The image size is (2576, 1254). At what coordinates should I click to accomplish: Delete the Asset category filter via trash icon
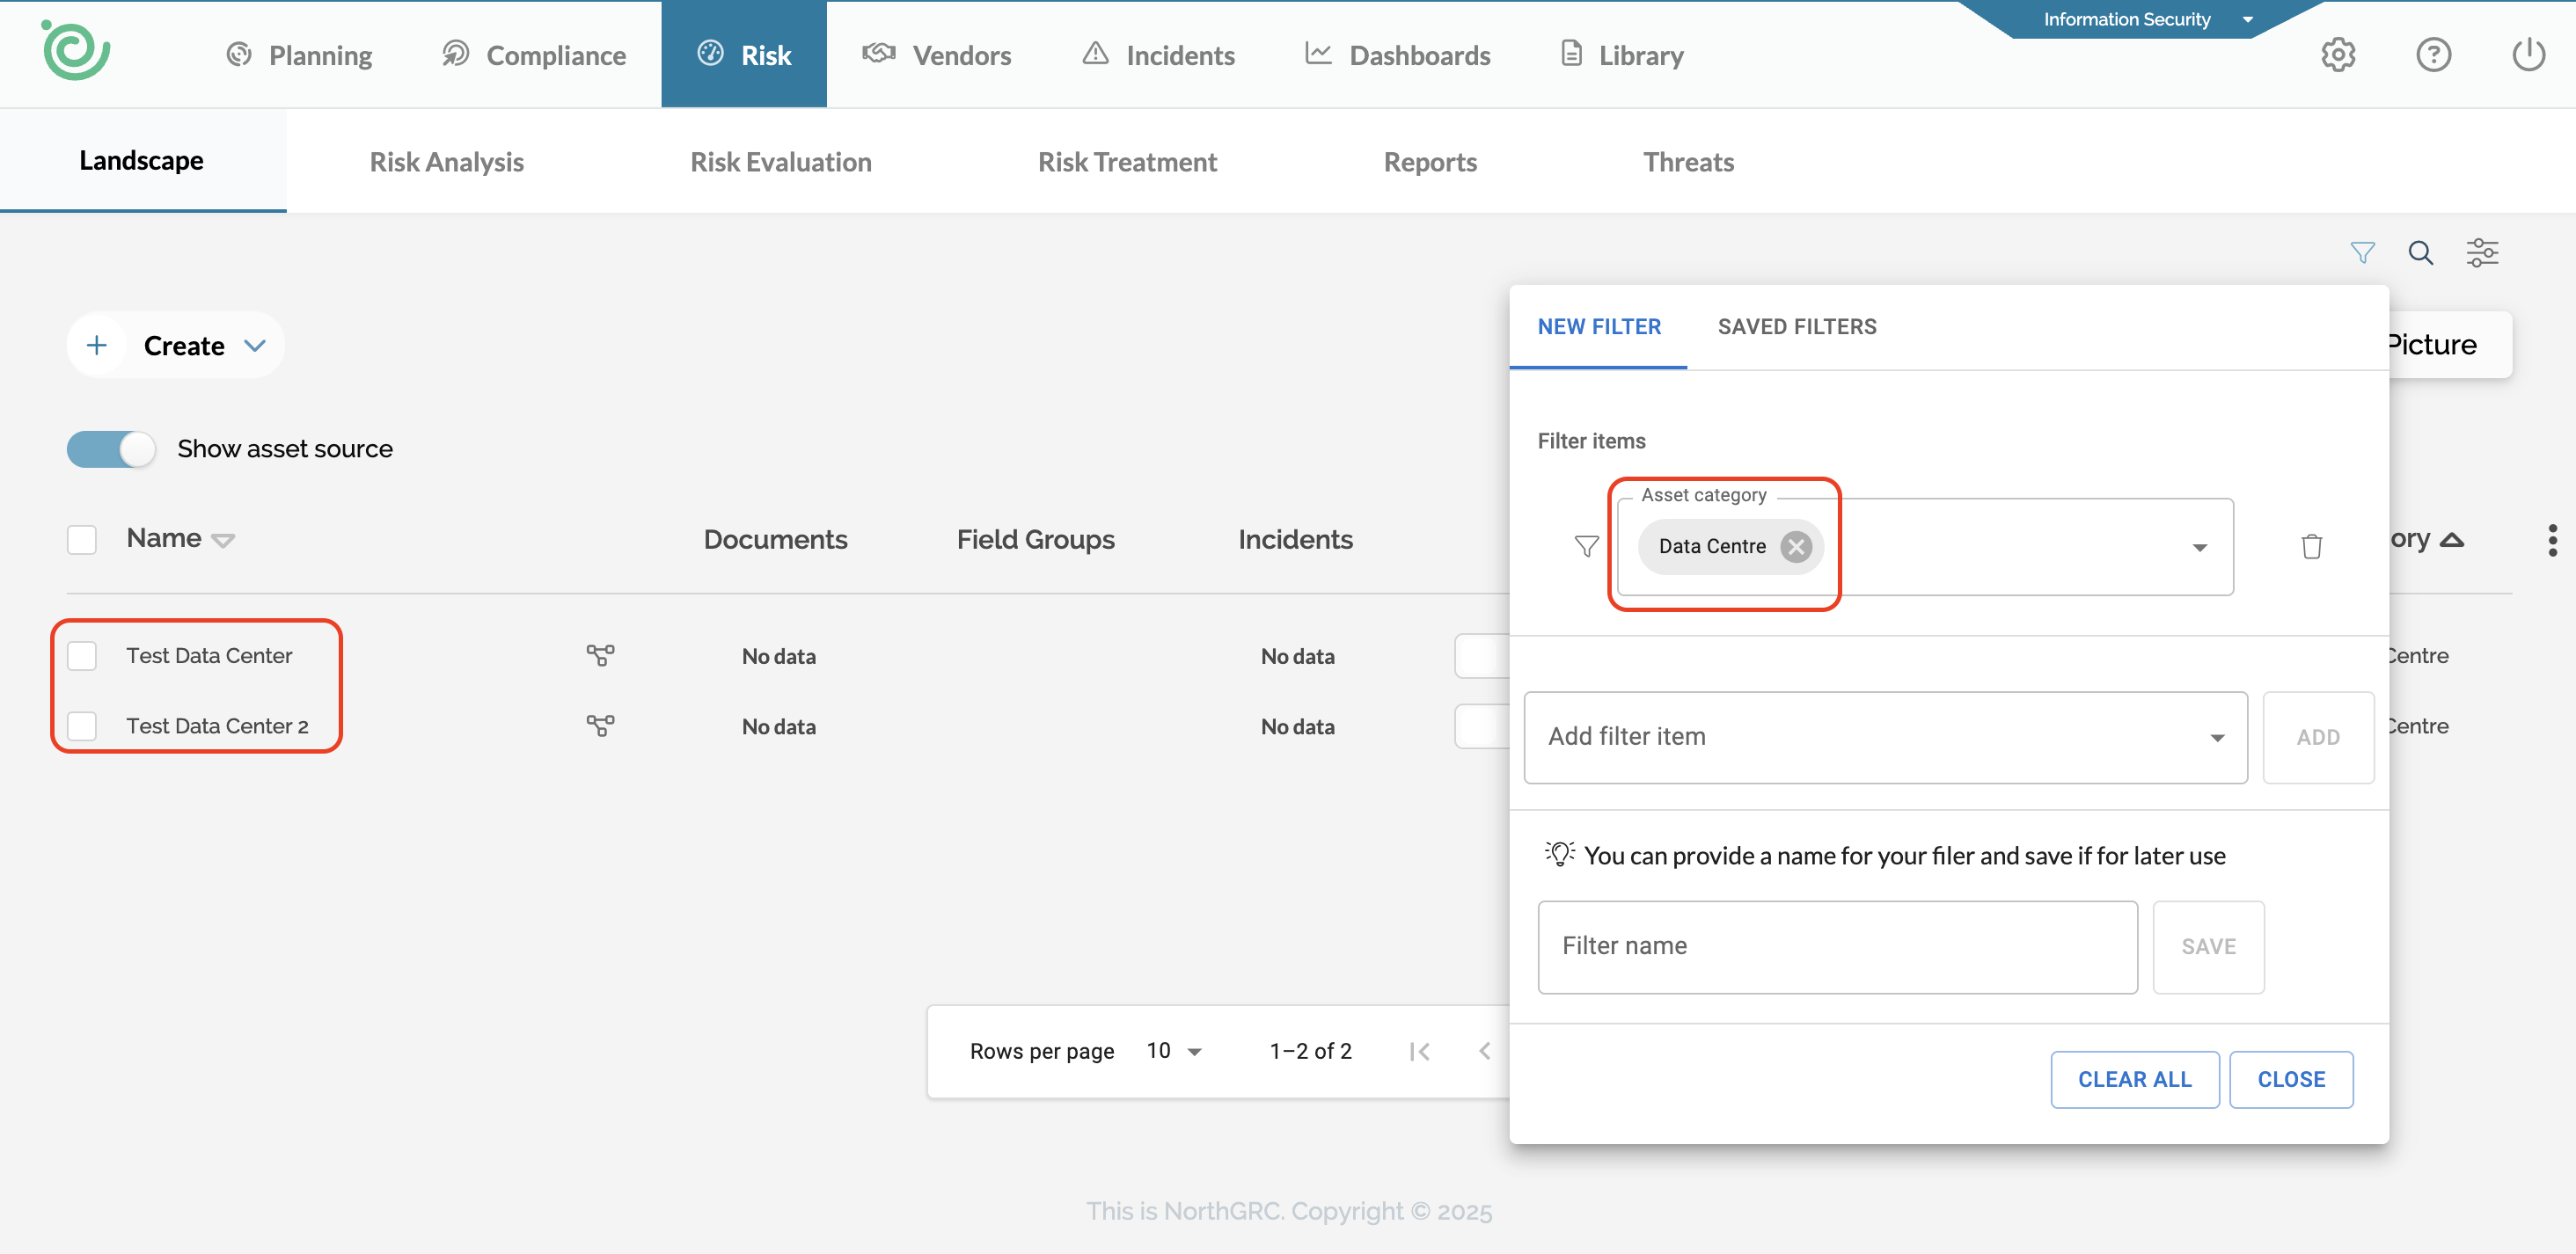pos(2311,547)
